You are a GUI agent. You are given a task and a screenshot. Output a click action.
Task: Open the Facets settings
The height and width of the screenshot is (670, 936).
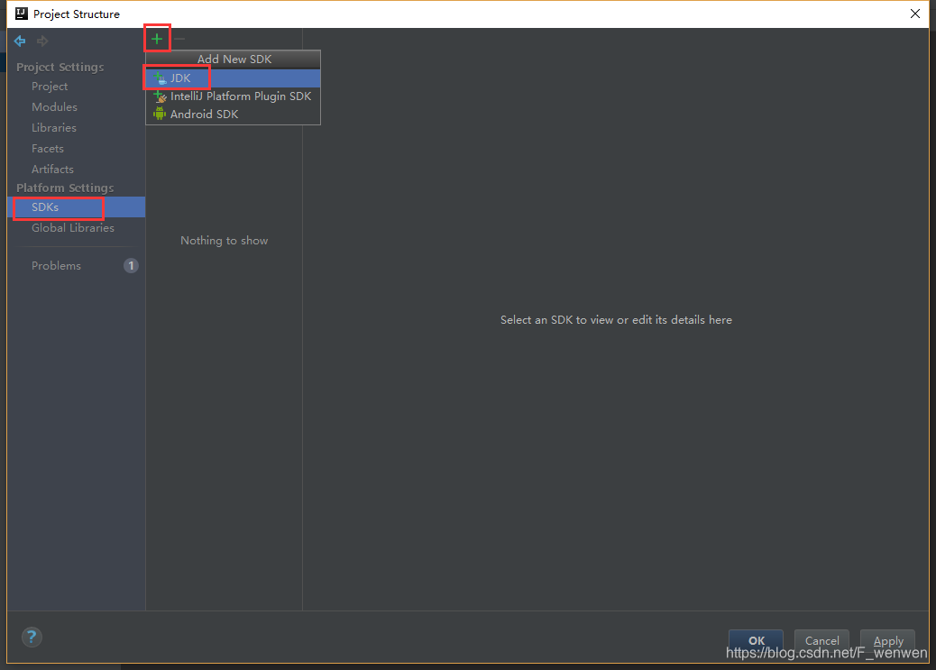click(48, 149)
